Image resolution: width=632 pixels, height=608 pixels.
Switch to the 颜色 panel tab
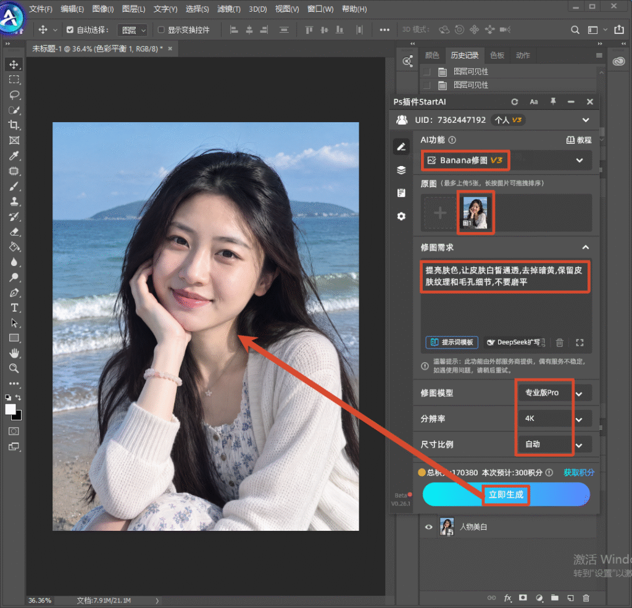pos(432,55)
